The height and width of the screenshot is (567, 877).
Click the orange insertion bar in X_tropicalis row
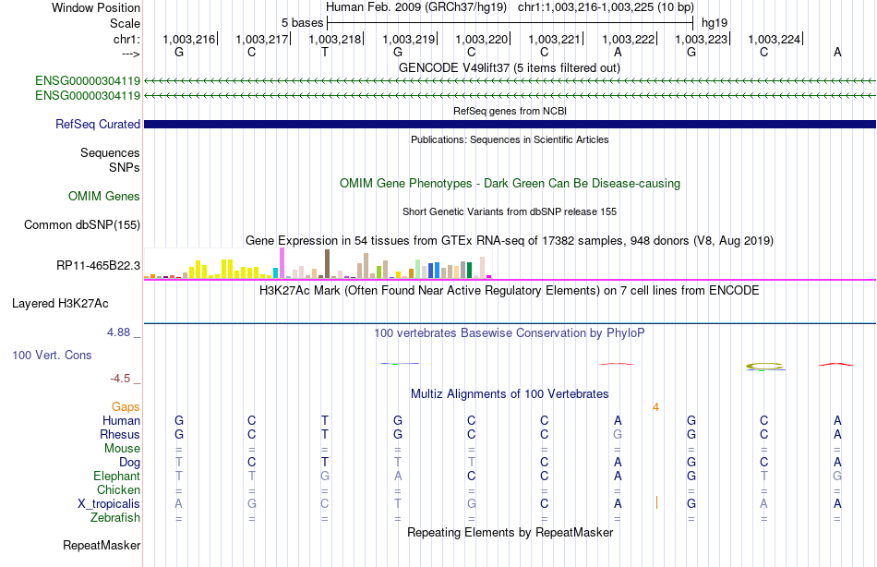pyautogui.click(x=656, y=502)
